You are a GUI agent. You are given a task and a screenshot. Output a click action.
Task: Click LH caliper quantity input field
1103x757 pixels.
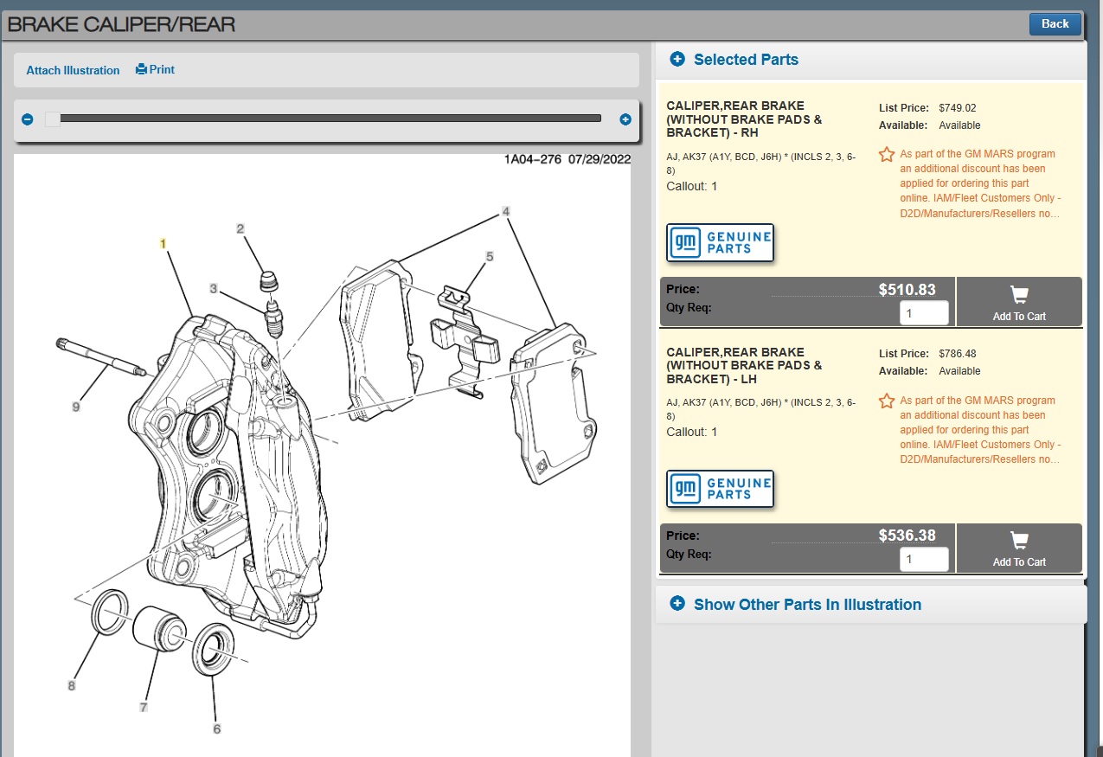pos(924,560)
